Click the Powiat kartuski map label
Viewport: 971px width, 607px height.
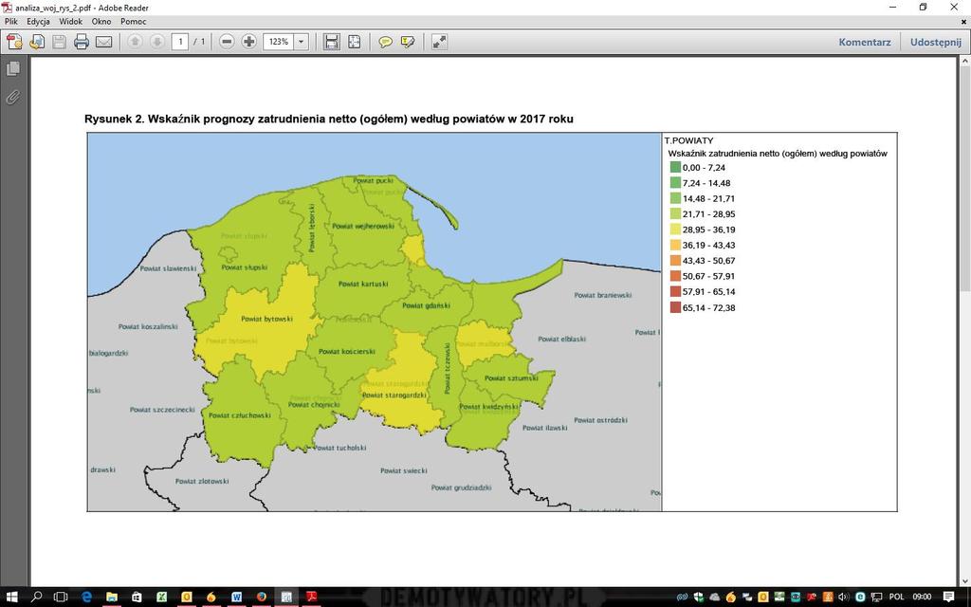coord(363,284)
